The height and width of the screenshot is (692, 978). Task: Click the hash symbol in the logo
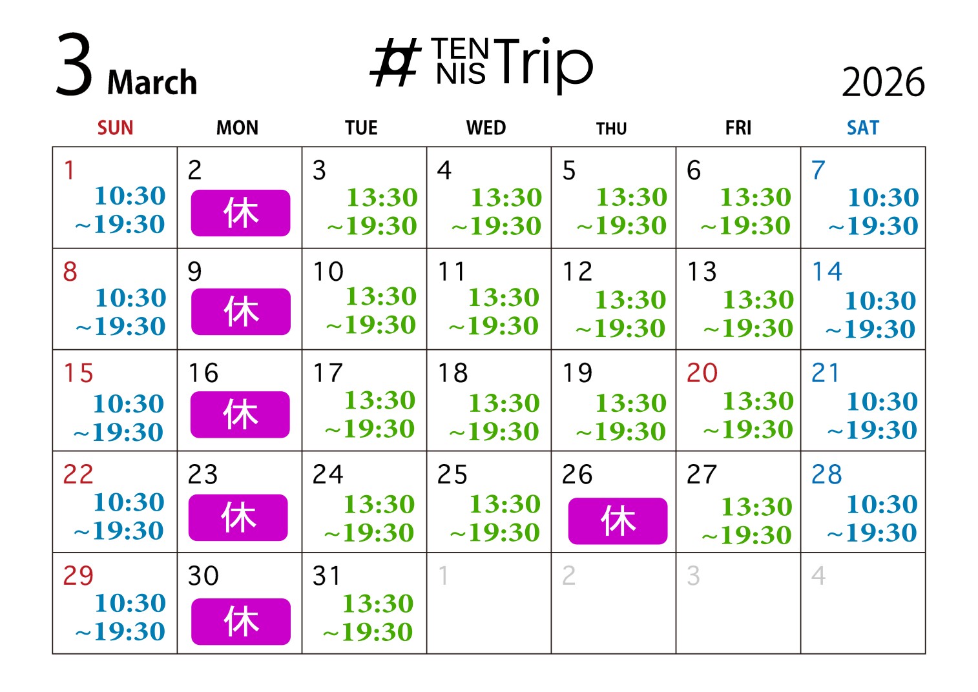[x=395, y=63]
